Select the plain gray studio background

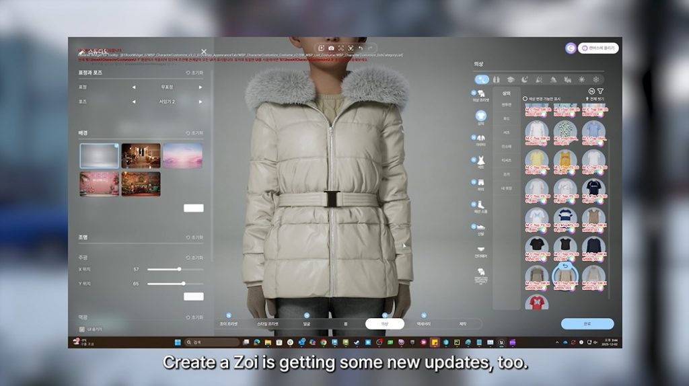click(100, 156)
